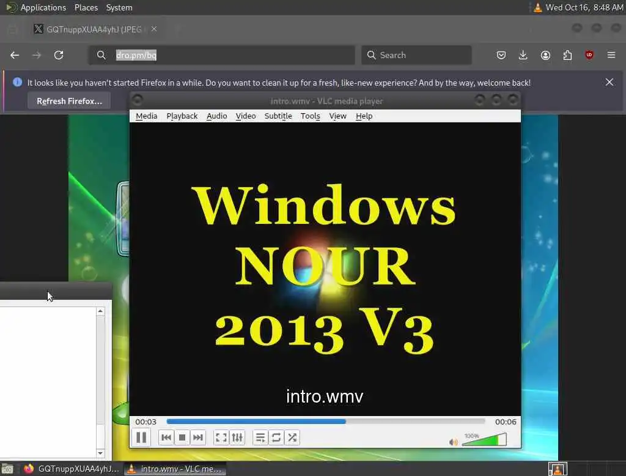Open Pocket save icon in Firefox

[501, 55]
